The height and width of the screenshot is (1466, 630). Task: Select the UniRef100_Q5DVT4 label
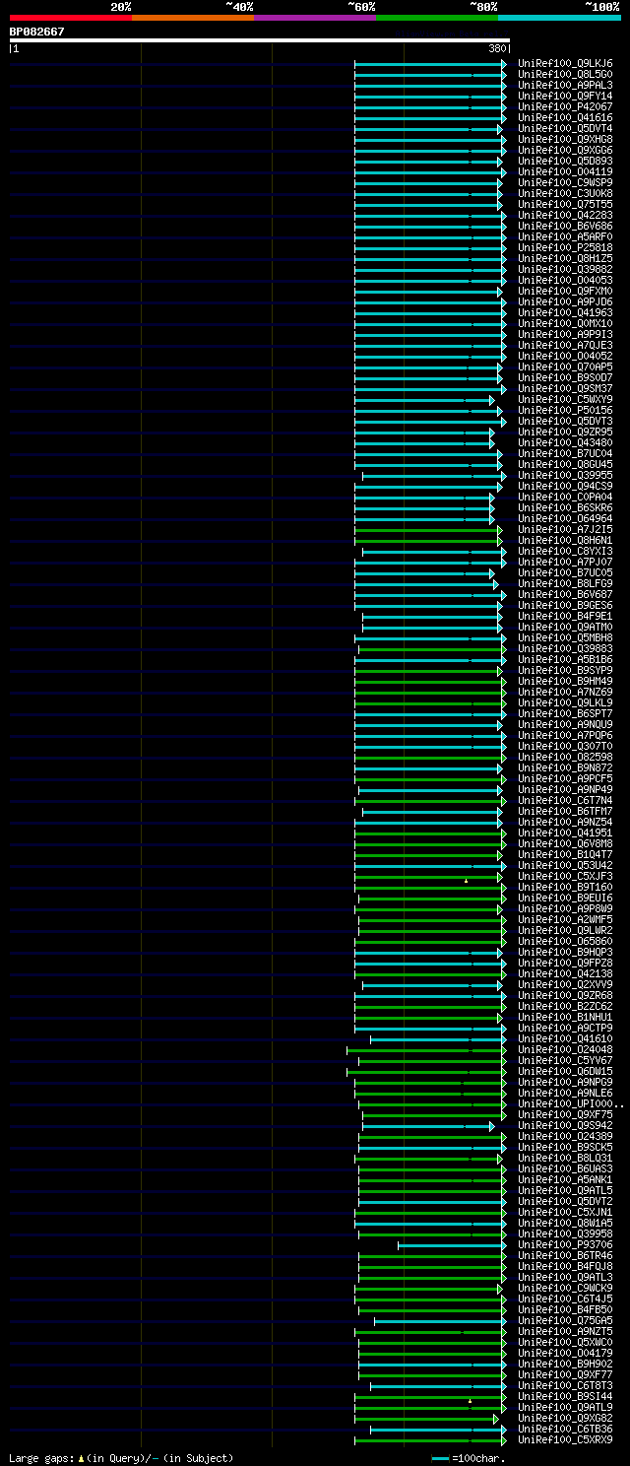(565, 129)
